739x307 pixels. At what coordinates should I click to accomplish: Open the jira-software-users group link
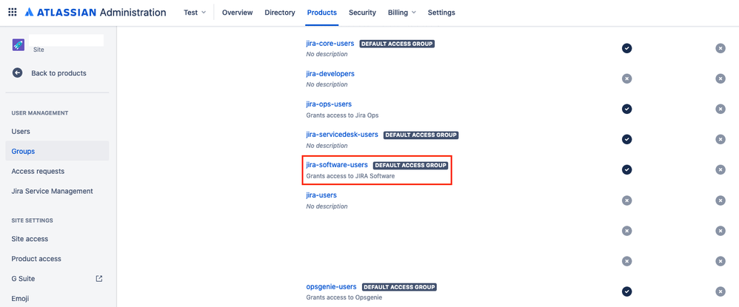coord(337,165)
